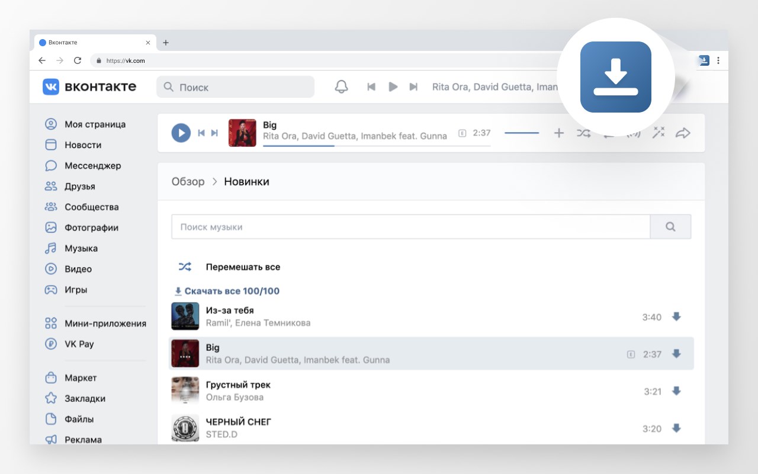Click the magic wand similar-music icon
This screenshot has height=474, width=758.
coord(659,133)
